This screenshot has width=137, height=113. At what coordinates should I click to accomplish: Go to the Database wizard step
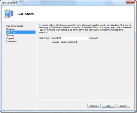click(x=11, y=29)
